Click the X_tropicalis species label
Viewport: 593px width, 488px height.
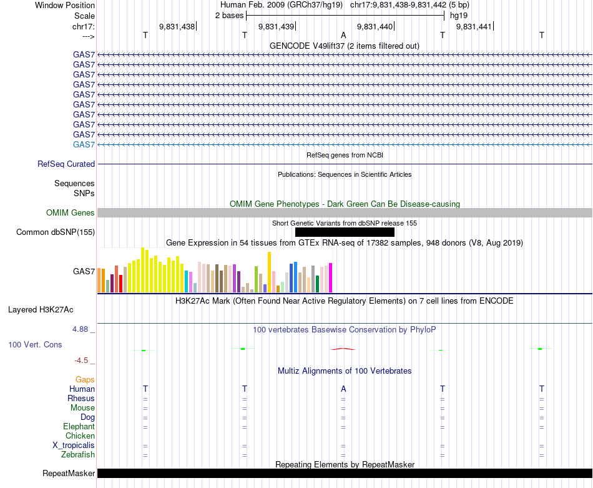74,446
